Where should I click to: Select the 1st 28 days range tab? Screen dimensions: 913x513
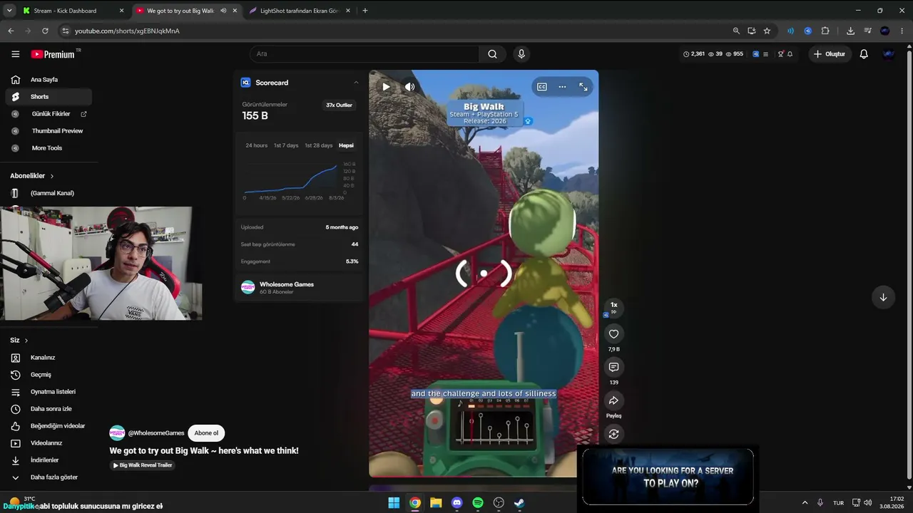pyautogui.click(x=319, y=145)
